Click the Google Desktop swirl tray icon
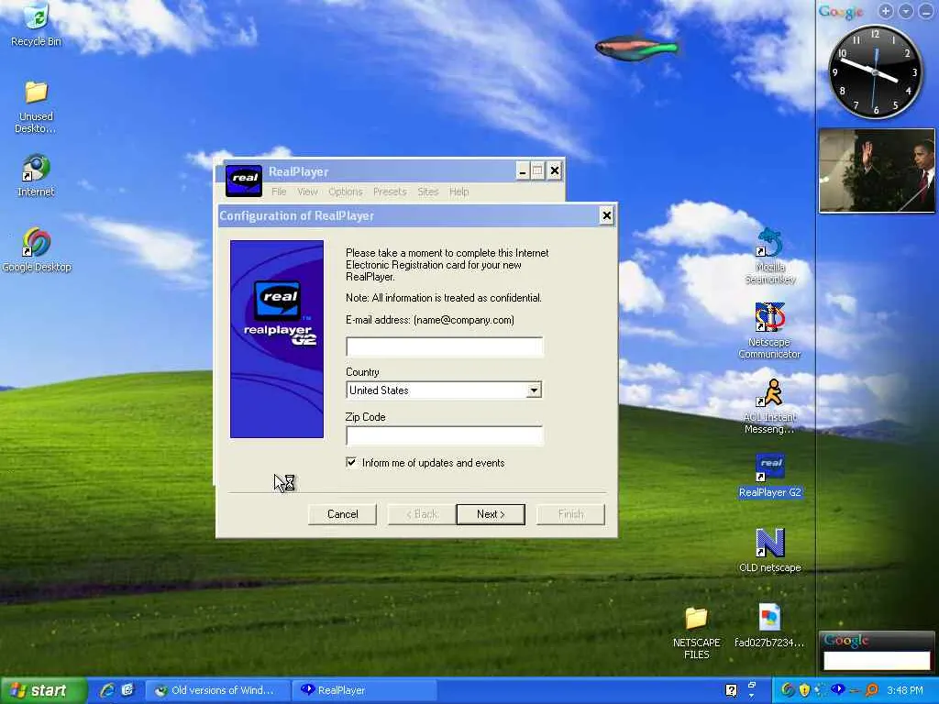Screen dimensions: 939x704 [x=788, y=690]
